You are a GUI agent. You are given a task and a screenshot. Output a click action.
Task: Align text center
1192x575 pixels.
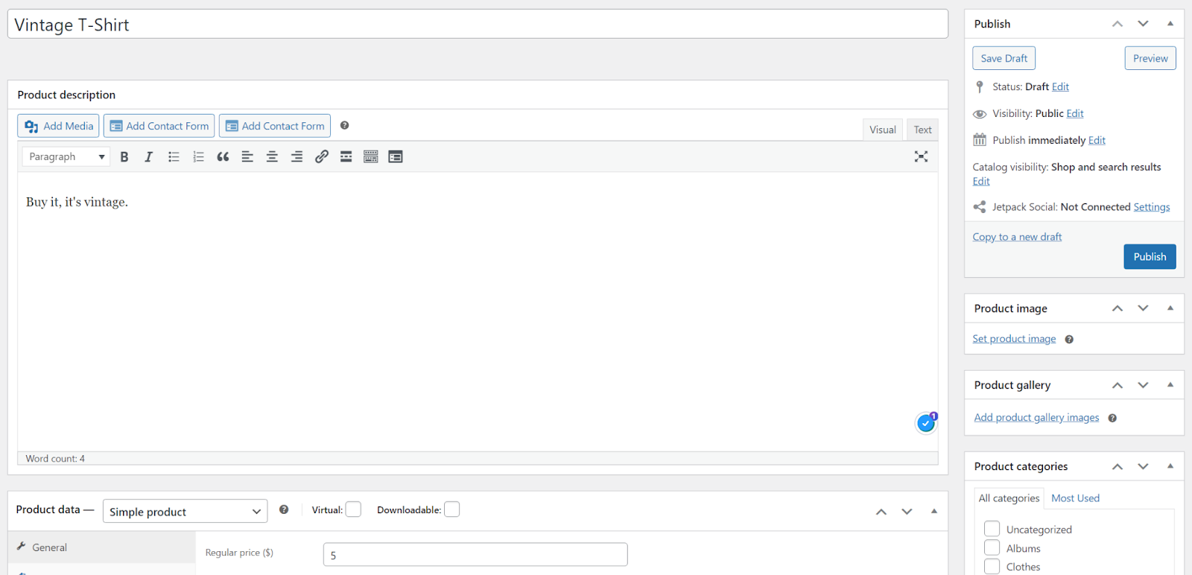[272, 156]
